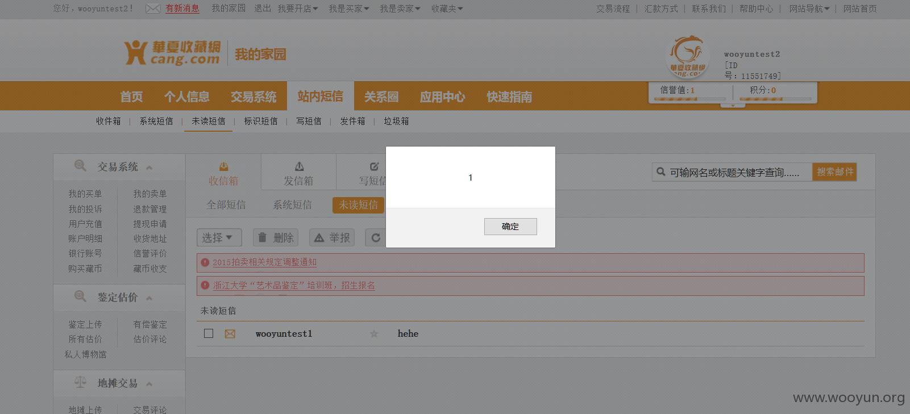Screen dimensions: 910x414
Task: Select the 快速指南 navigation tab
Action: (509, 97)
